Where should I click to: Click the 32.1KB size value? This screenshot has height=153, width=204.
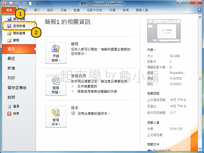[175, 56]
